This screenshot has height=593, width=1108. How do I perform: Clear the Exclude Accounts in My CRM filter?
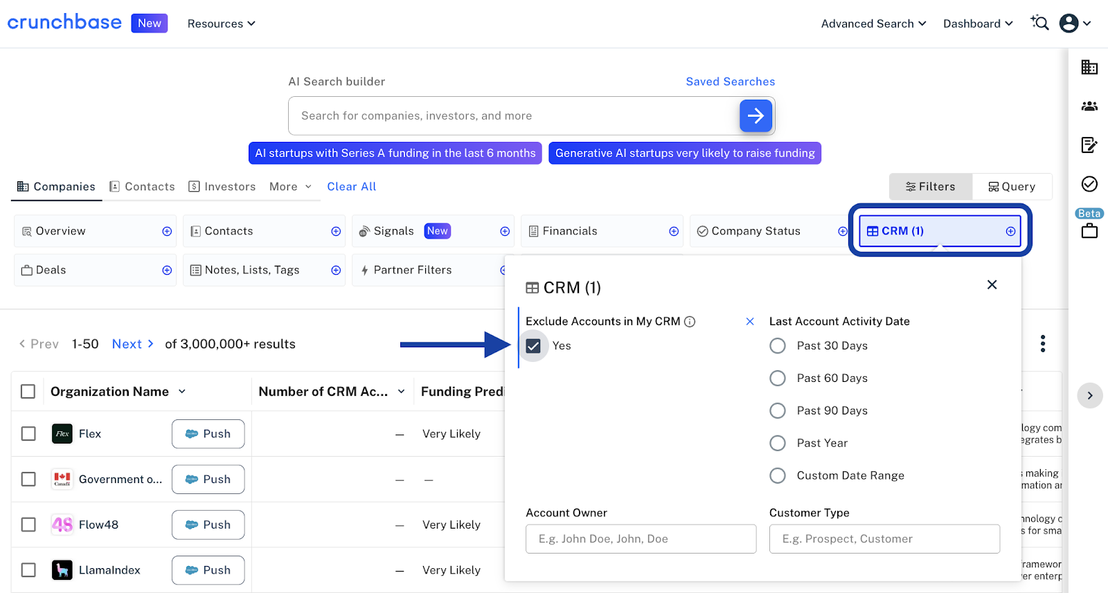(749, 321)
